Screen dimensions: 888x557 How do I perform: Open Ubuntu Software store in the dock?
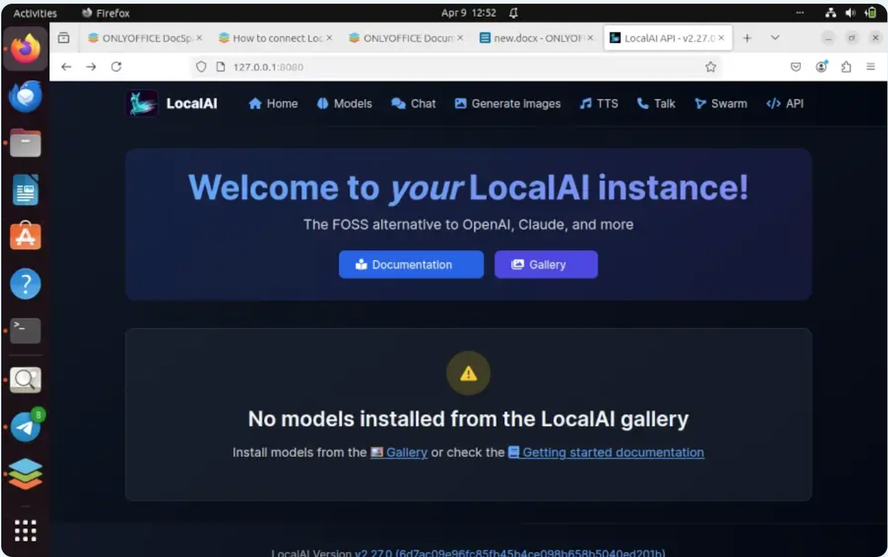[x=26, y=236]
